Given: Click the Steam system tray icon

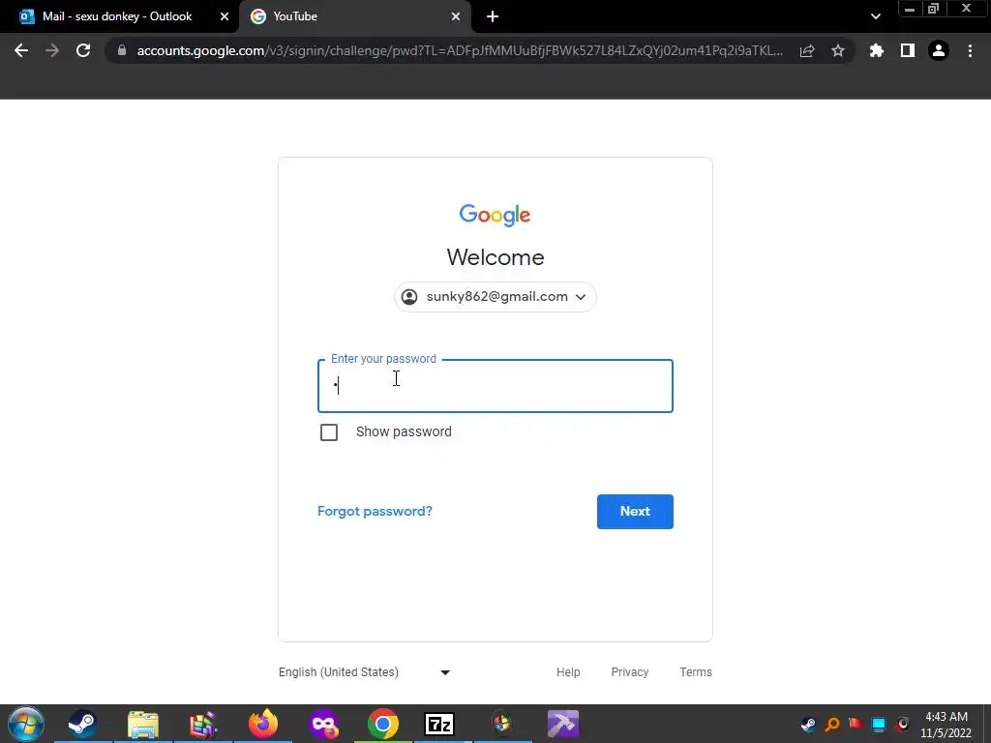Looking at the screenshot, I should (x=808, y=724).
